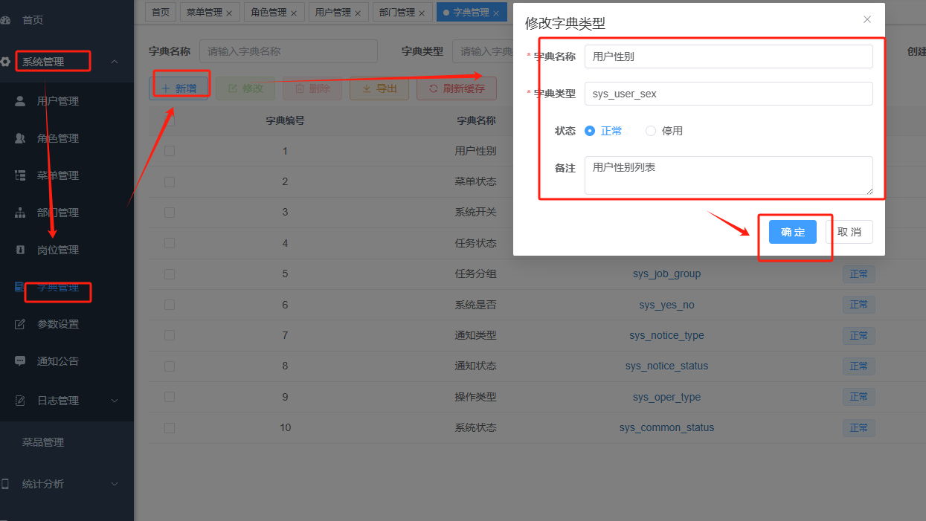This screenshot has height=521, width=926.
Task: Open the sys_common_status link
Action: pyautogui.click(x=666, y=427)
